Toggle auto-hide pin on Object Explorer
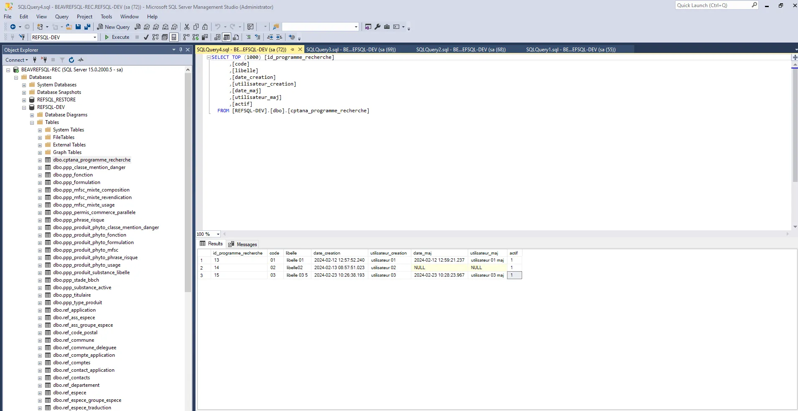This screenshot has height=411, width=798. pyautogui.click(x=181, y=50)
